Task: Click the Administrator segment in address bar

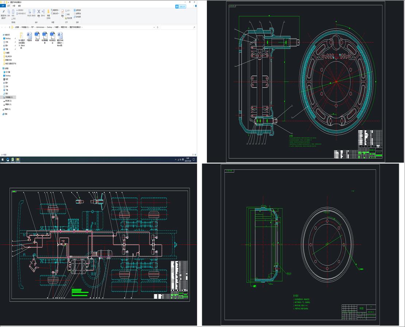Action: click(x=40, y=27)
